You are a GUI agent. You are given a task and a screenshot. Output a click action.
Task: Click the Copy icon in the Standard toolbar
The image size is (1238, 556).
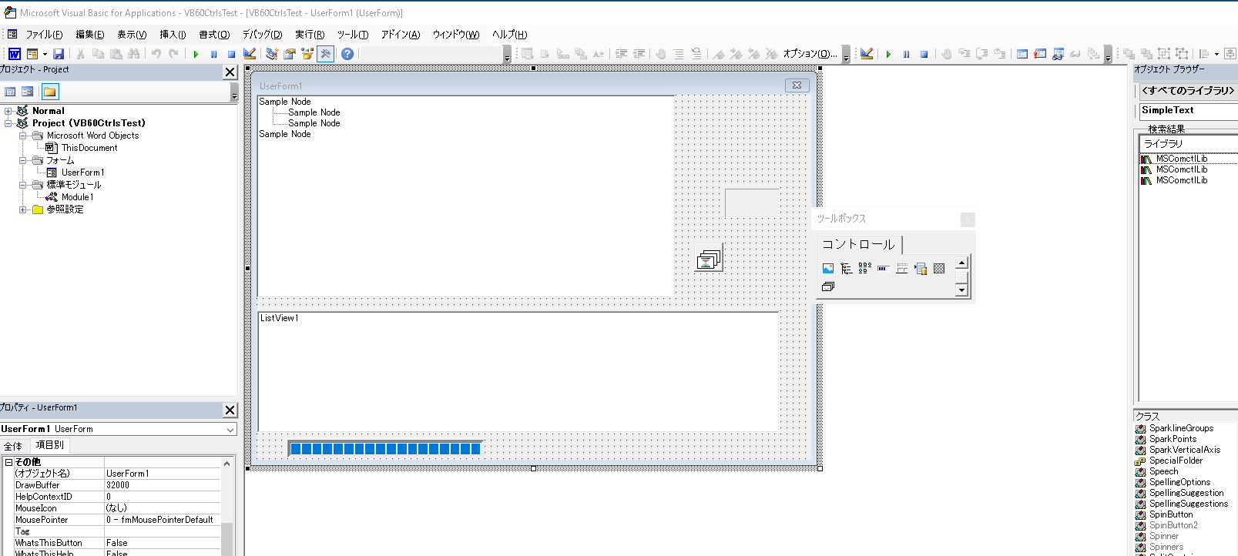click(98, 54)
